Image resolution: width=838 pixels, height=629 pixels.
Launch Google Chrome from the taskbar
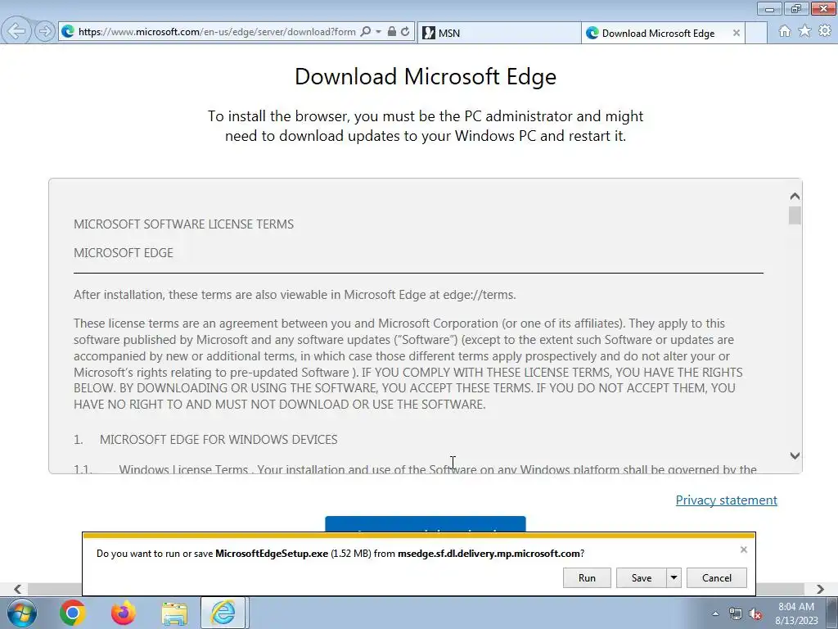pyautogui.click(x=73, y=613)
